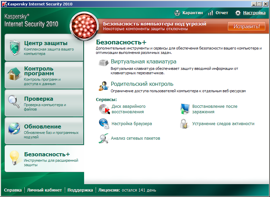The image size is (270, 197).
Task: Open Поддержка support link
Action: click(80, 190)
